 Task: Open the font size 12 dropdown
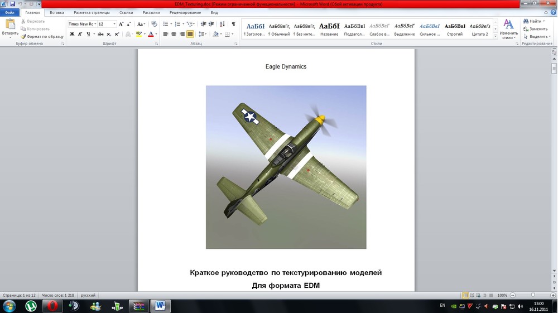point(114,24)
